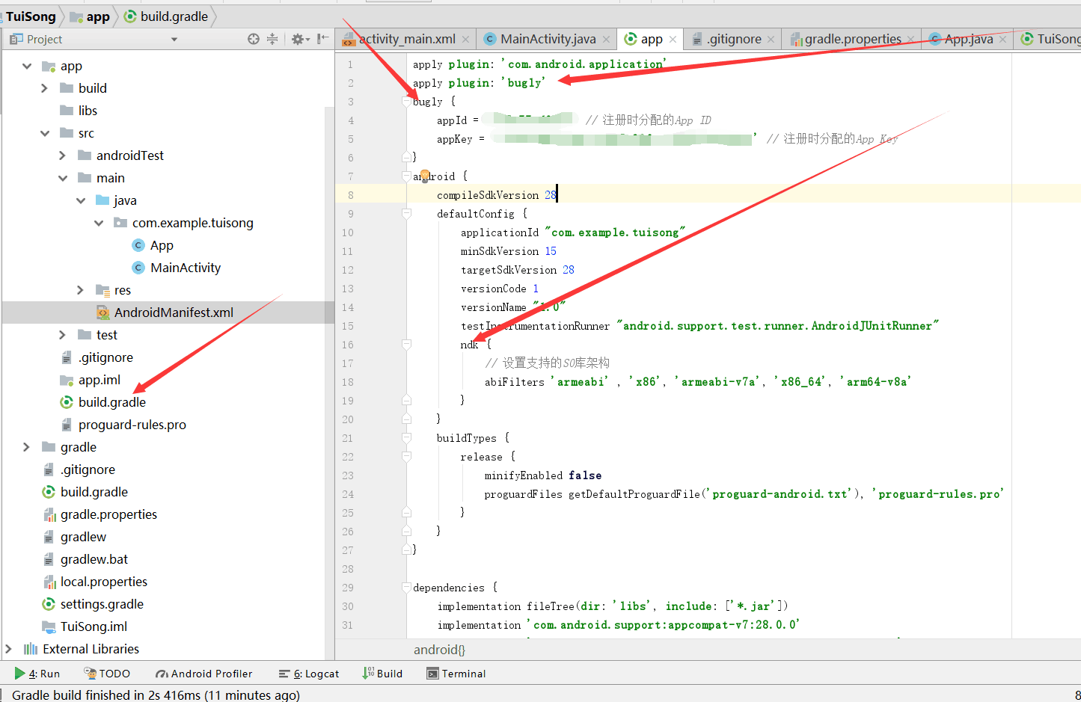Switch to the MainActivity.java tab
This screenshot has height=702, width=1081.
click(546, 38)
